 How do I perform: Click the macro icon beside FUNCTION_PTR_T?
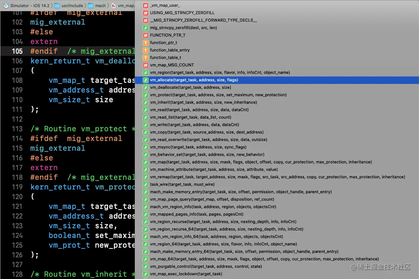tap(146, 35)
